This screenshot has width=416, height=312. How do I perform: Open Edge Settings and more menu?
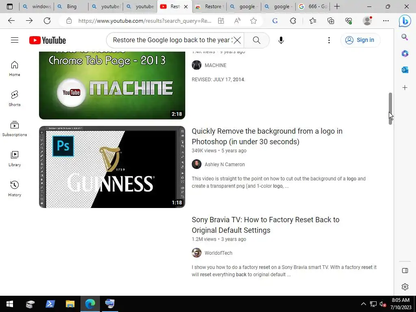[386, 21]
